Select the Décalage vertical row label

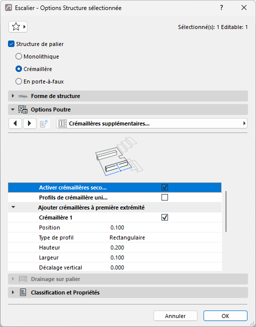60,267
